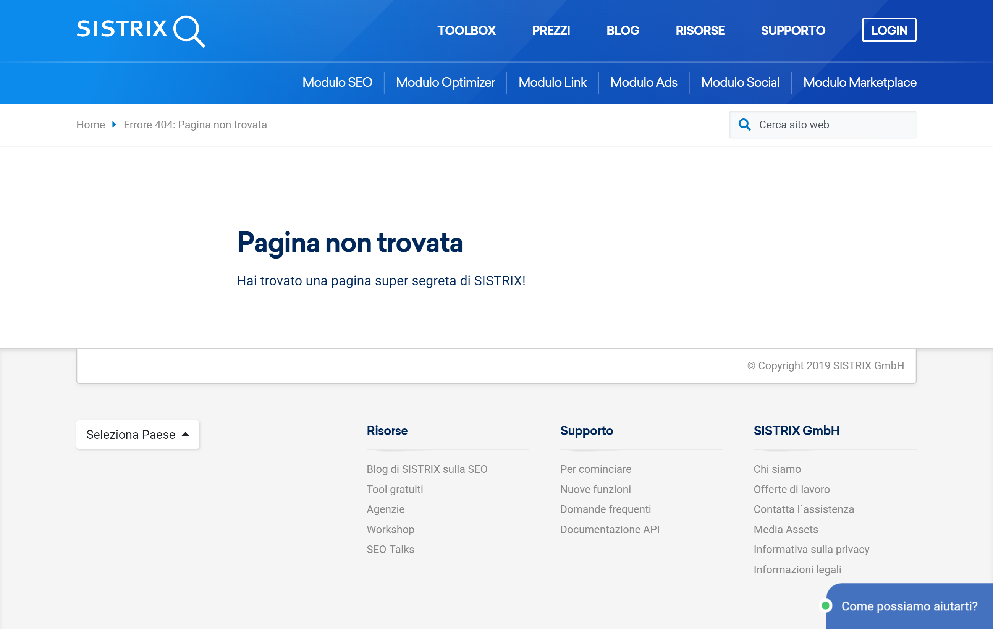Open the RISORSE menu

click(700, 30)
